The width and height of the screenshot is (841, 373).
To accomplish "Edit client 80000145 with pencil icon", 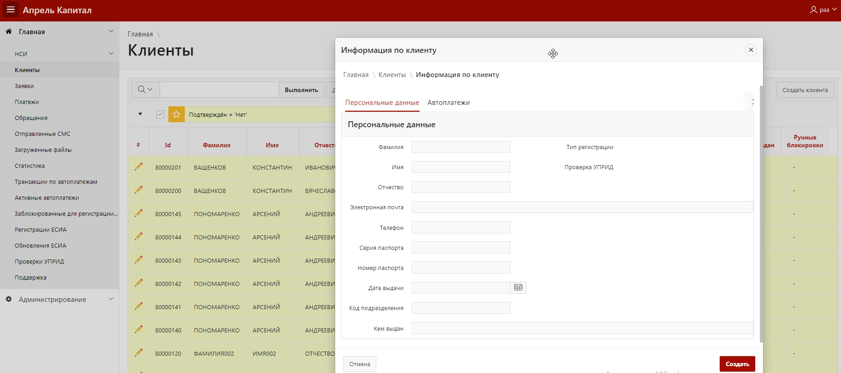I will point(139,213).
